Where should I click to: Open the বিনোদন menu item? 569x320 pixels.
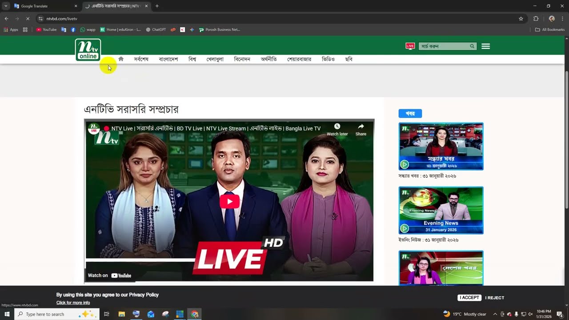(242, 59)
